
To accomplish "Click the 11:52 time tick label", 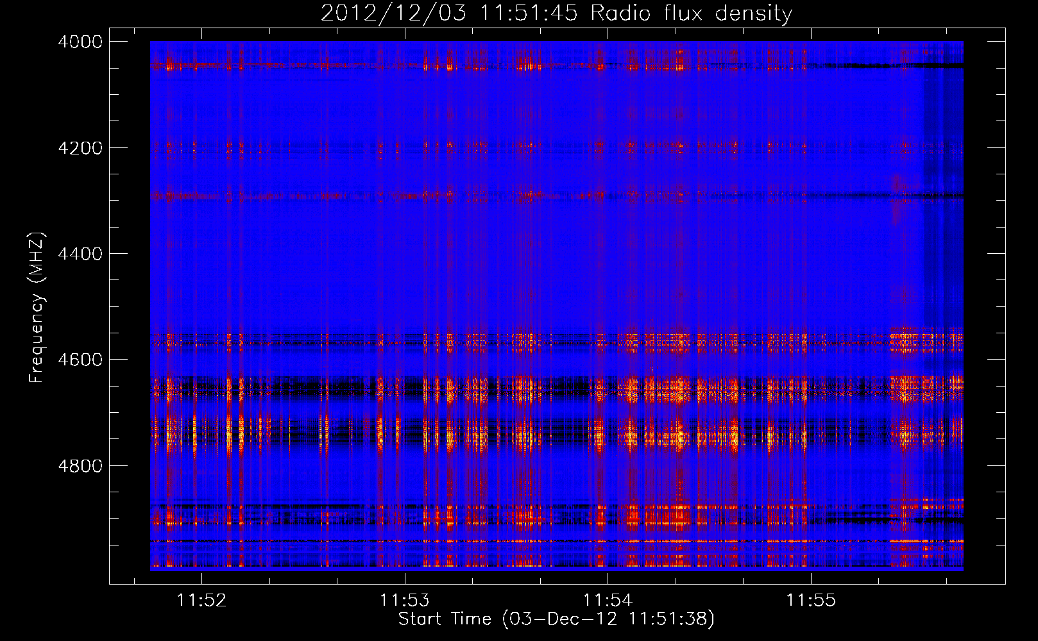I will tap(202, 601).
